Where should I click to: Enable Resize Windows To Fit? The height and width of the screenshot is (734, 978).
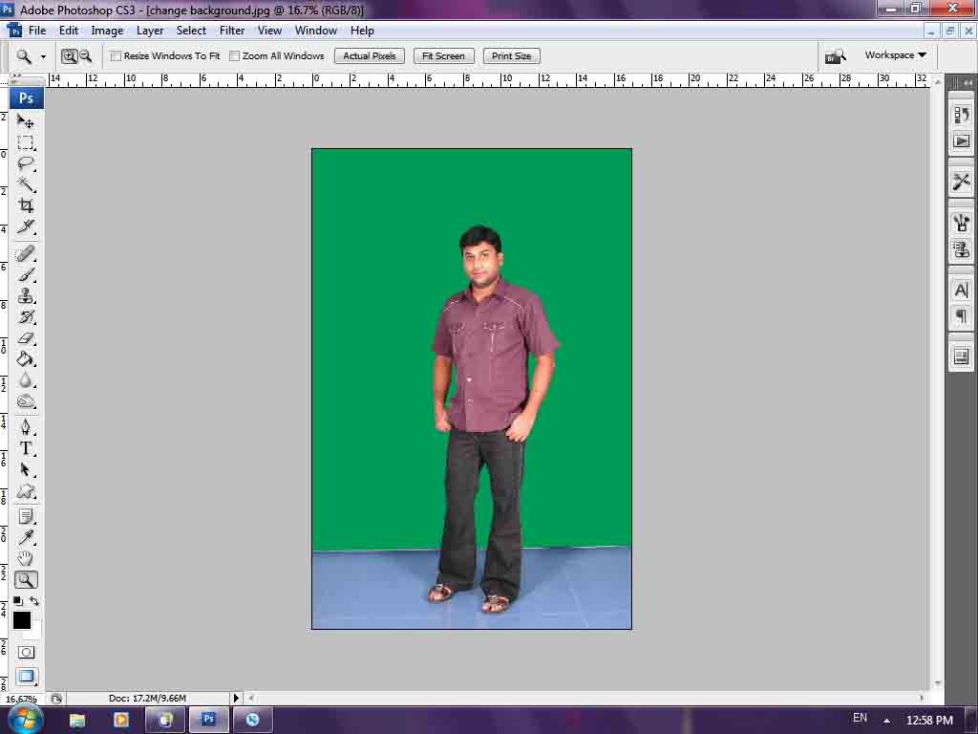[x=116, y=55]
